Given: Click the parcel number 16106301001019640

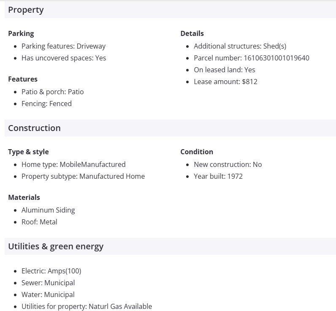Looking at the screenshot, I should tap(276, 58).
